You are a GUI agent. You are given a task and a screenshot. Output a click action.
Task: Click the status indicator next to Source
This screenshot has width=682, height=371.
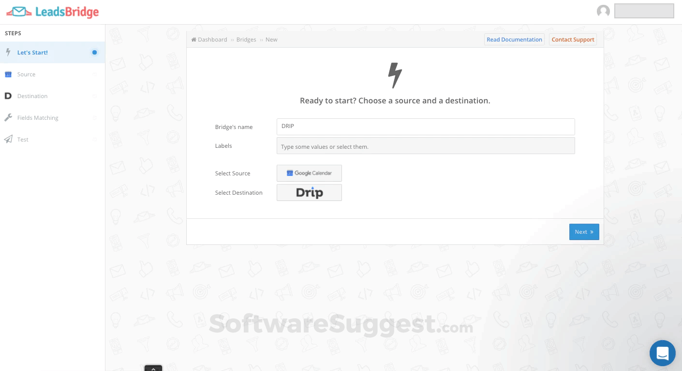click(x=94, y=74)
